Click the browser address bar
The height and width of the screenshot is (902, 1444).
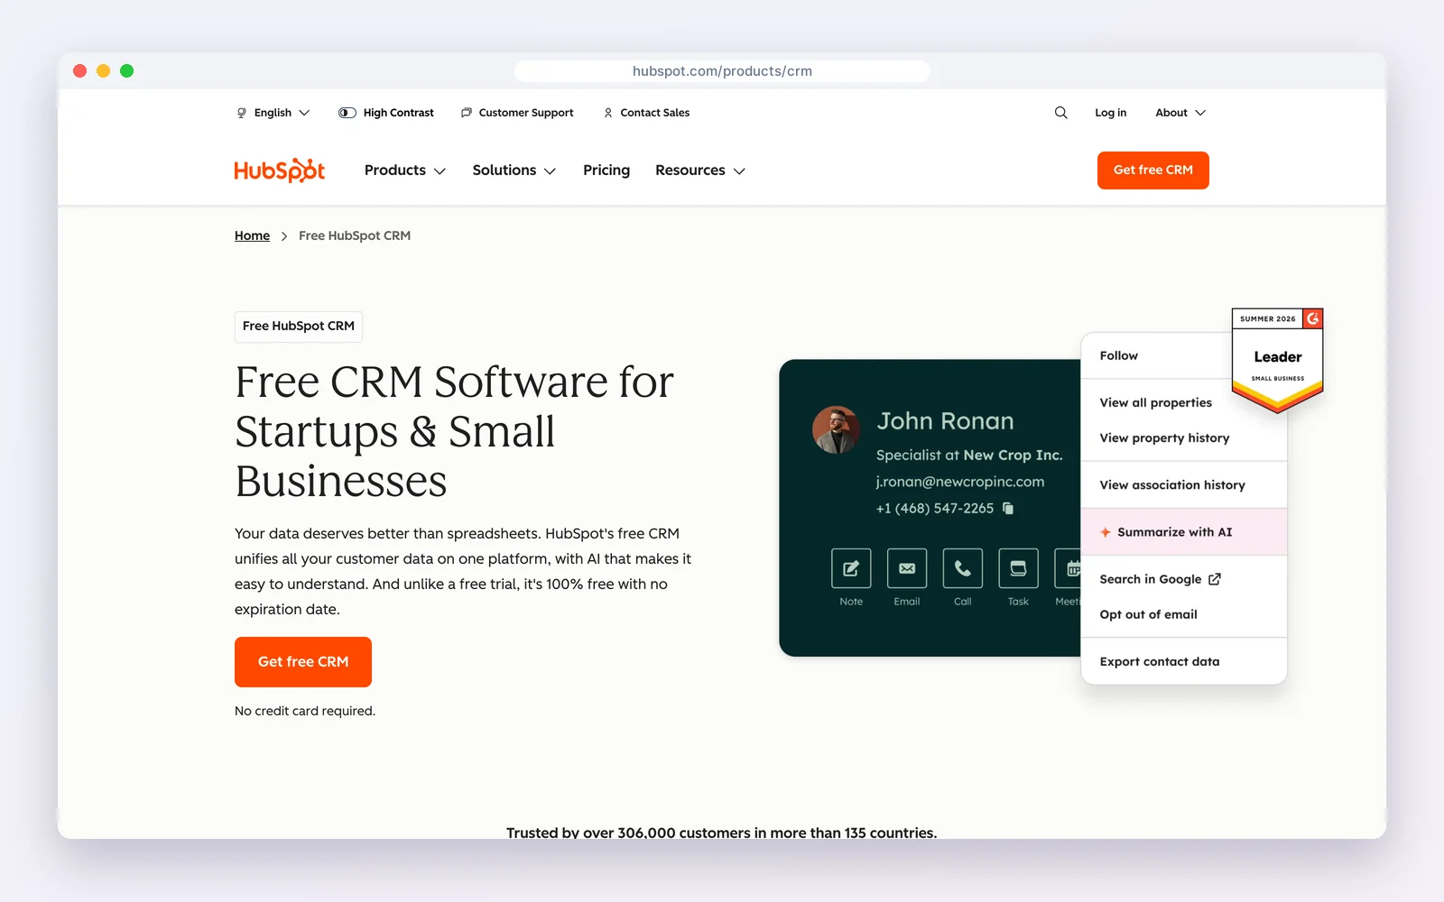pyautogui.click(x=722, y=71)
